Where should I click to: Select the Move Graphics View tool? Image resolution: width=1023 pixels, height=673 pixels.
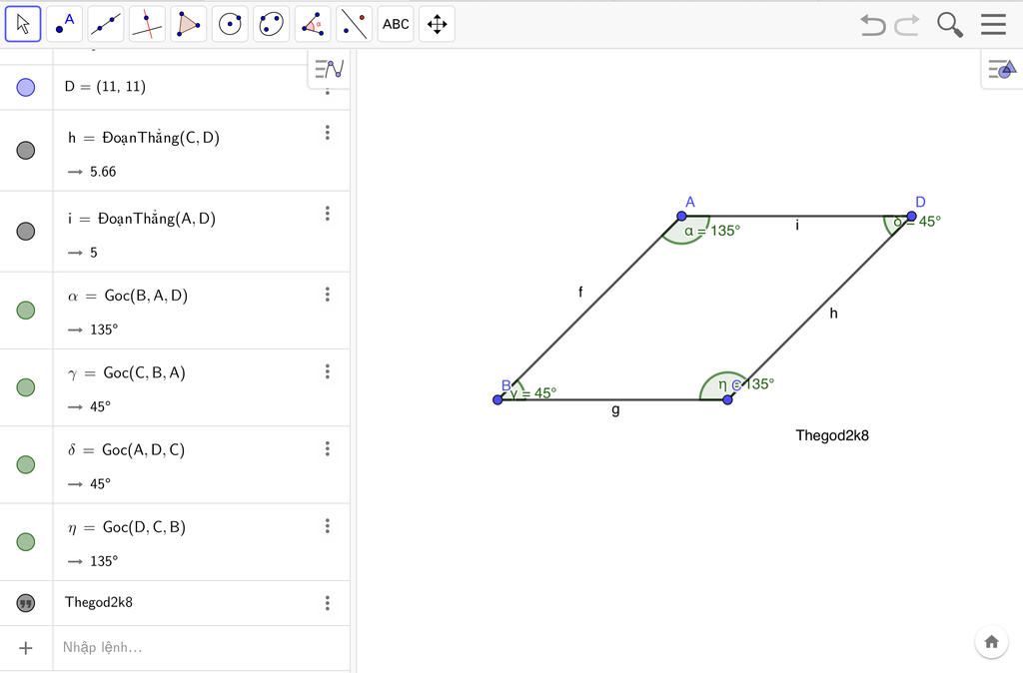pyautogui.click(x=438, y=24)
